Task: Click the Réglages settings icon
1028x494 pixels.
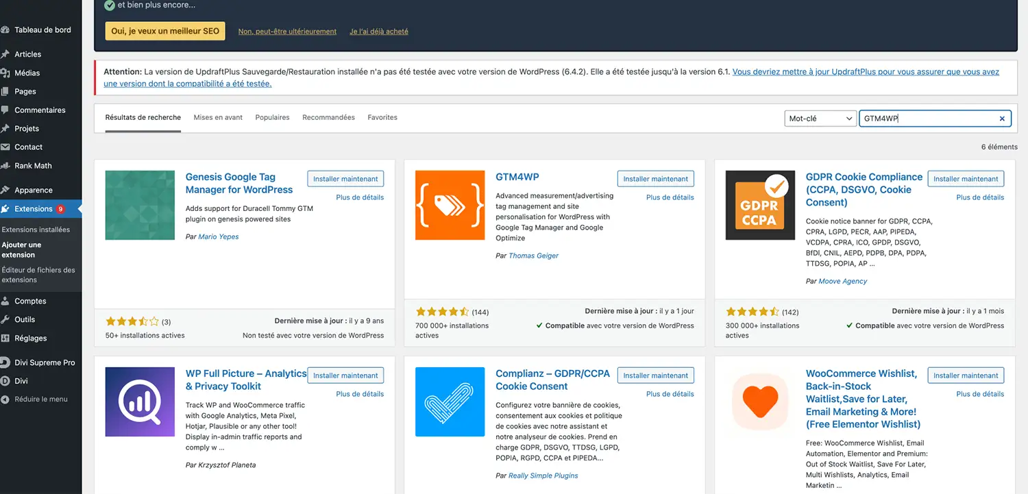Action: click(x=5, y=338)
